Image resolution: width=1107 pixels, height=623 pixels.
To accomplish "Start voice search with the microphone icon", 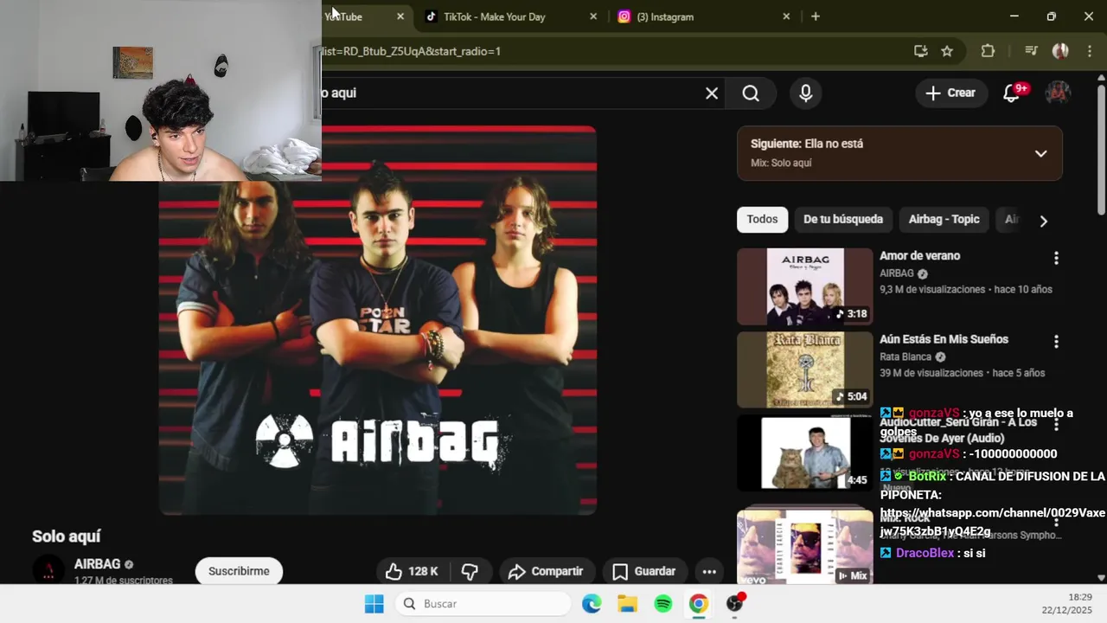I will [x=806, y=93].
